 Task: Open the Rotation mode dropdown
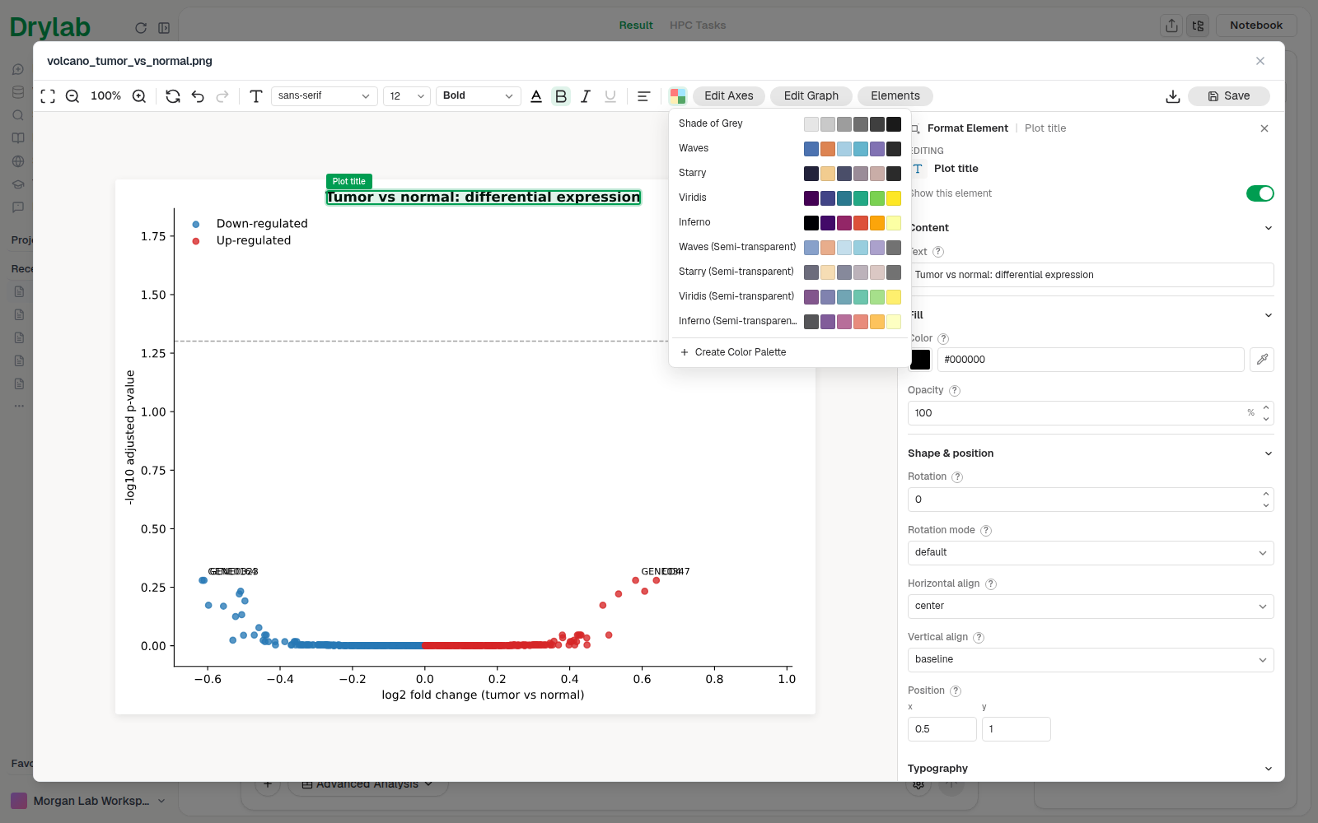(x=1091, y=553)
